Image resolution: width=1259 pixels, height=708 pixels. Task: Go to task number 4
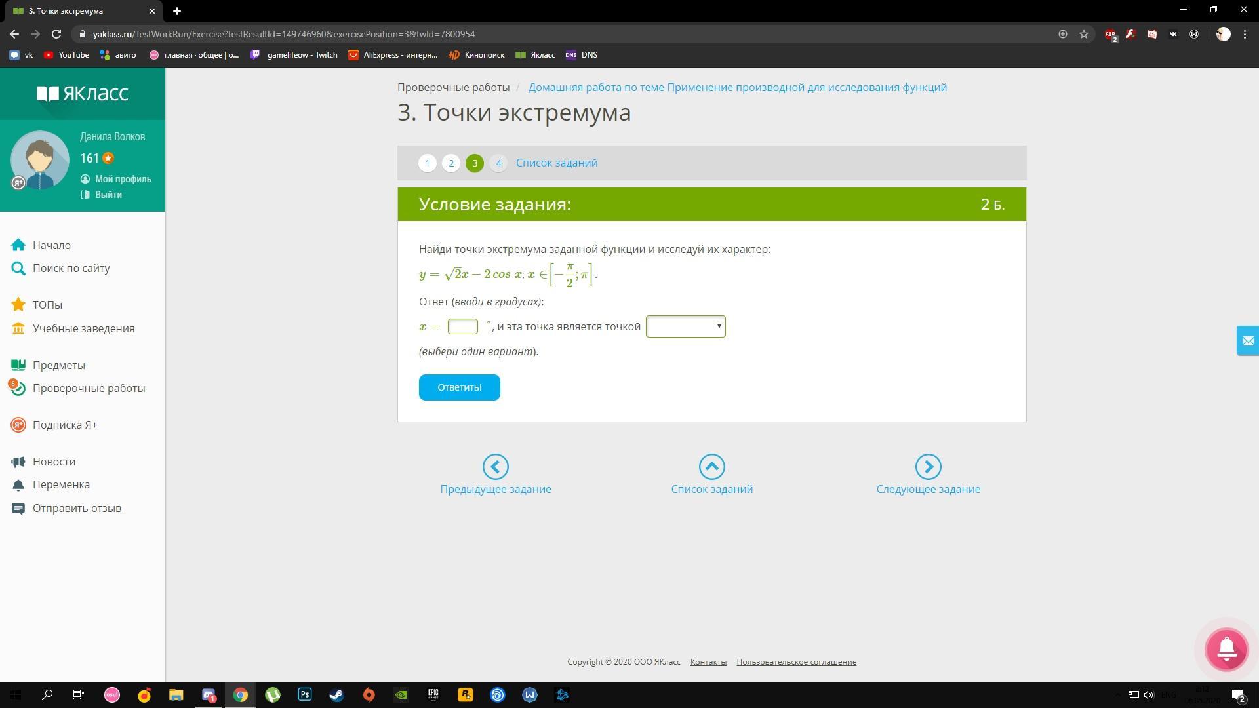[498, 163]
